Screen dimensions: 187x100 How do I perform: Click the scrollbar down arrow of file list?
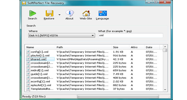[165, 89]
